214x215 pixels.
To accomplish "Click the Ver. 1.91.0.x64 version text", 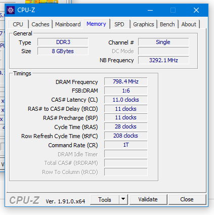I will point(65,201).
